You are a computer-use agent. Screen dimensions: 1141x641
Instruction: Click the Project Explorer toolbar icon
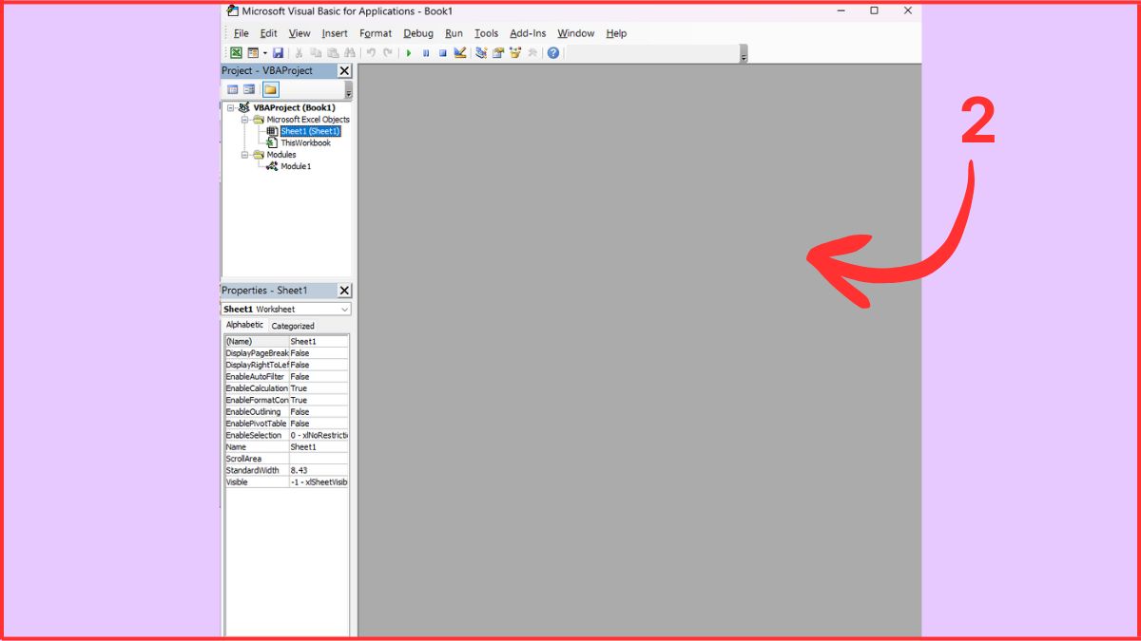coord(481,53)
